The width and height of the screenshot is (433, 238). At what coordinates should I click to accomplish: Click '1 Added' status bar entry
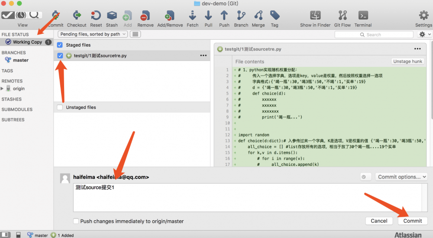[62, 235]
